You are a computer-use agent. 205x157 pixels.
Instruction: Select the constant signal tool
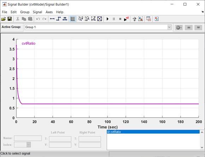tap(52, 19)
